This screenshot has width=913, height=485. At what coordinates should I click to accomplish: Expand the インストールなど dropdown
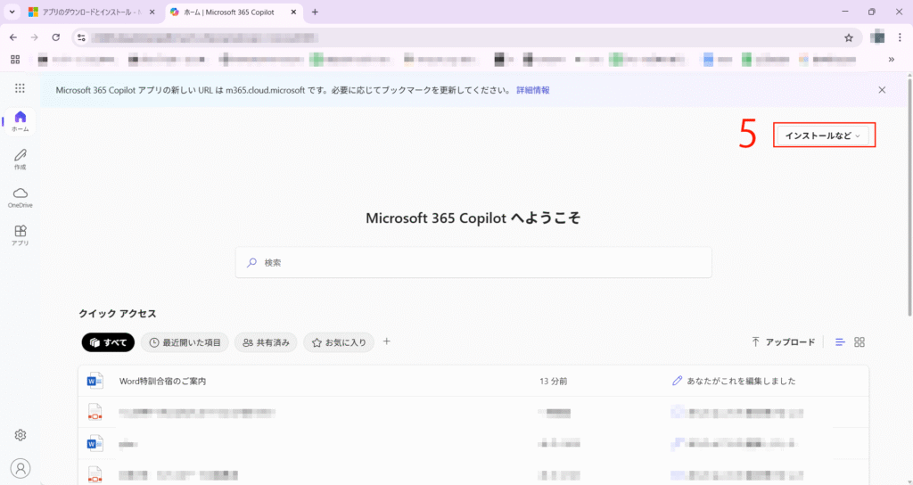(823, 136)
